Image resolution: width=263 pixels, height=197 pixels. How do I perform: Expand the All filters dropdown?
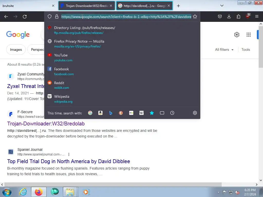point(224,50)
